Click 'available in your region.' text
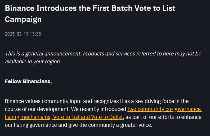 (33, 62)
